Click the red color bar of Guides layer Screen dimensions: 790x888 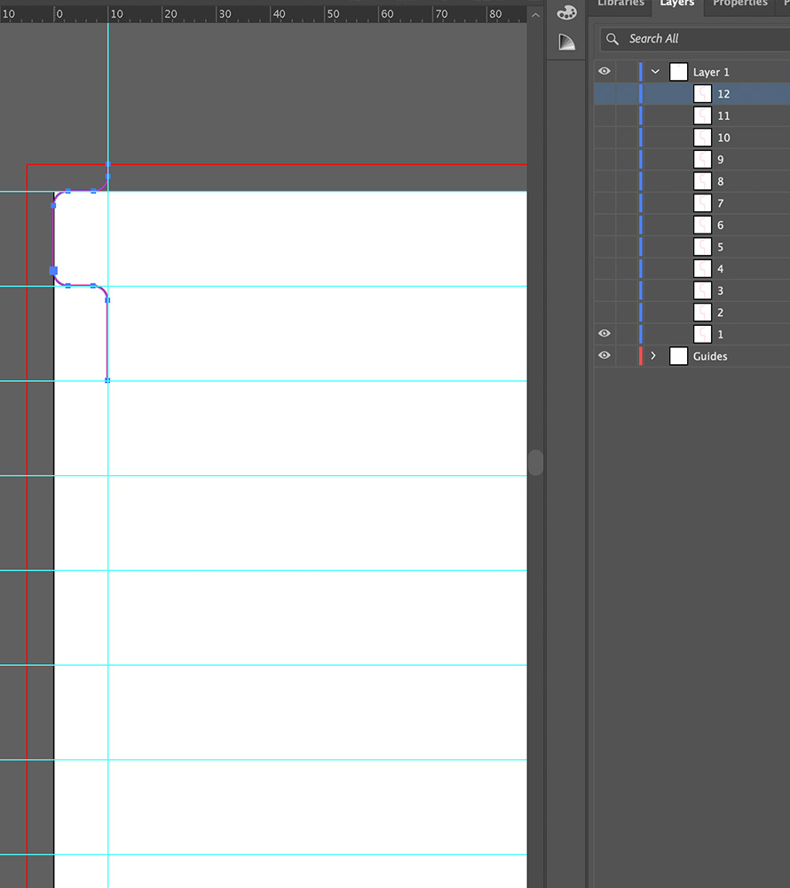coord(641,356)
